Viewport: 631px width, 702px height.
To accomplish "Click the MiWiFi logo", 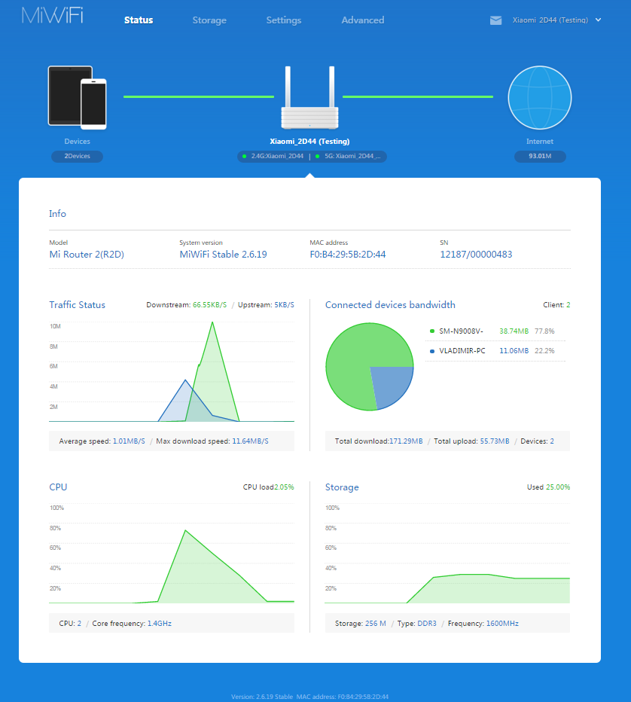I will (x=53, y=16).
